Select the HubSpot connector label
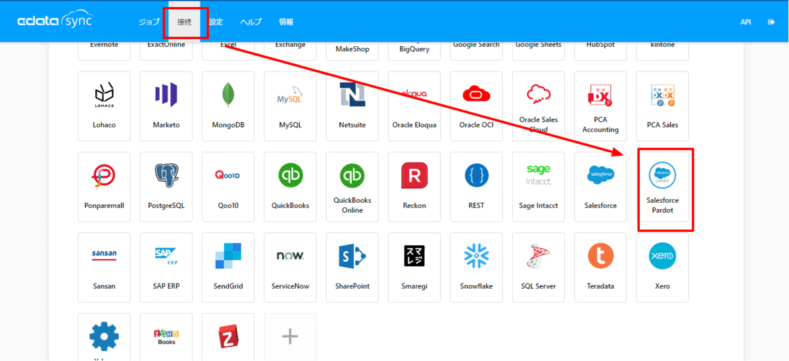 click(600, 45)
